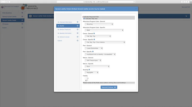Open the Cause - Specific dropdown

pos(105,42)
